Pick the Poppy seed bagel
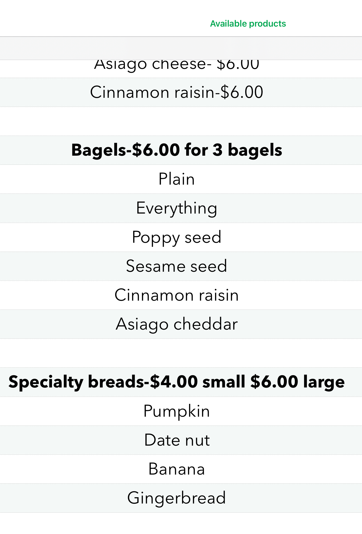 coord(177,237)
